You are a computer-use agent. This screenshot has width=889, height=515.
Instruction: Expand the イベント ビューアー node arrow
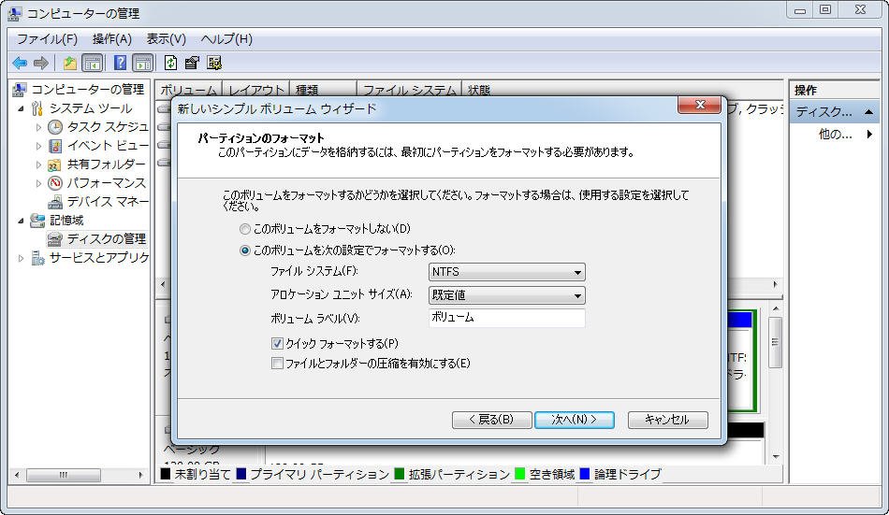pyautogui.click(x=38, y=146)
